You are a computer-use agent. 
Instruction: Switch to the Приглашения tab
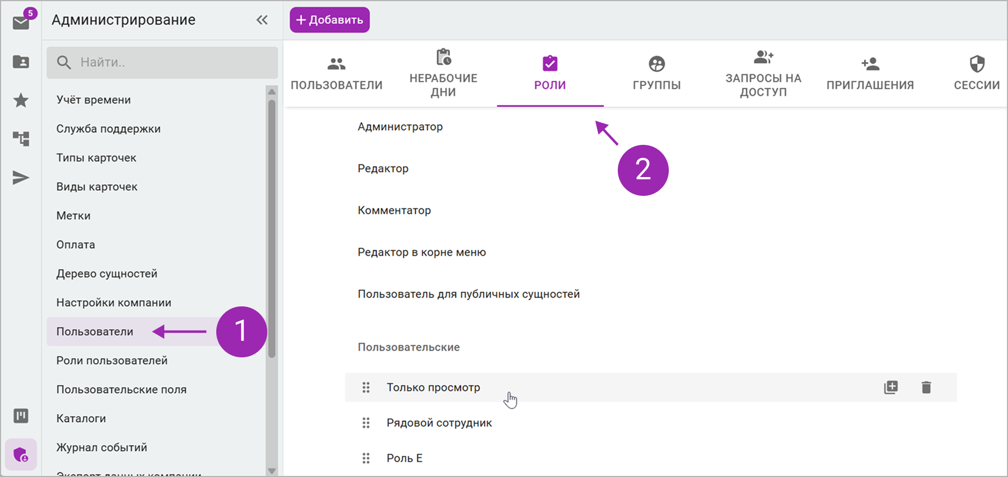(870, 74)
